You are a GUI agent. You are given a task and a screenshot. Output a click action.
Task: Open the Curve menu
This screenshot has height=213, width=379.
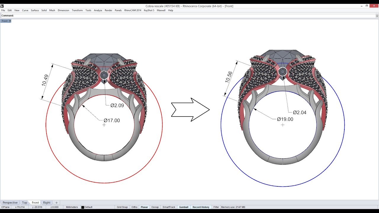click(x=25, y=10)
